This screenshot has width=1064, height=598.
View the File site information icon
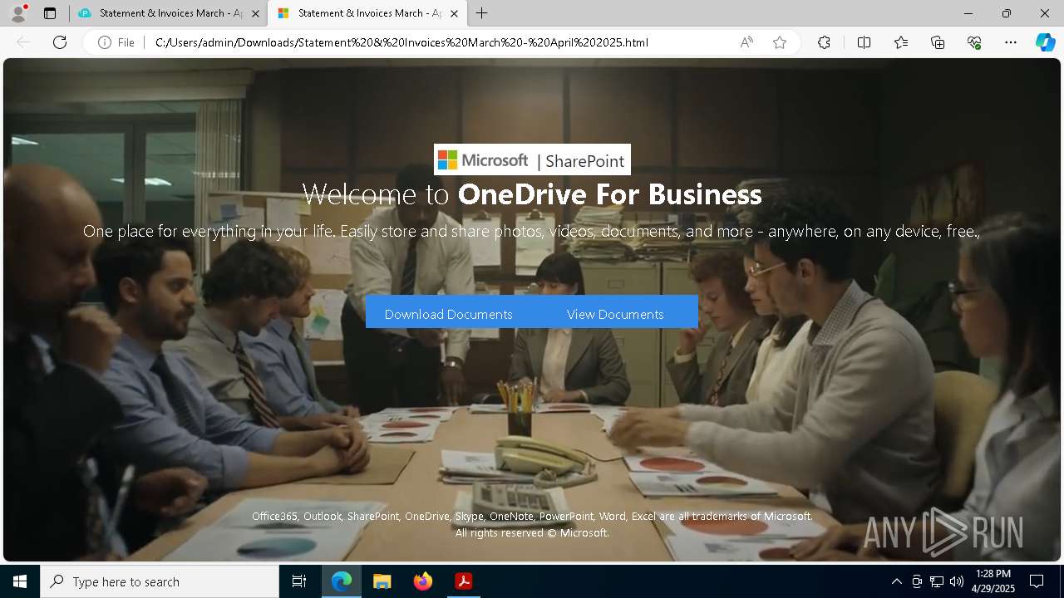(116, 42)
